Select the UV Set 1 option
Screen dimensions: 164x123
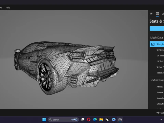pos(160,61)
